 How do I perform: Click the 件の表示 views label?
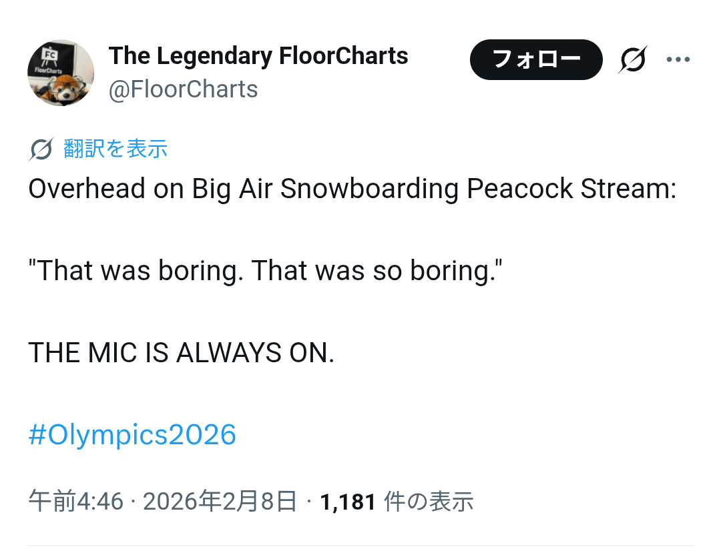pyautogui.click(x=429, y=501)
